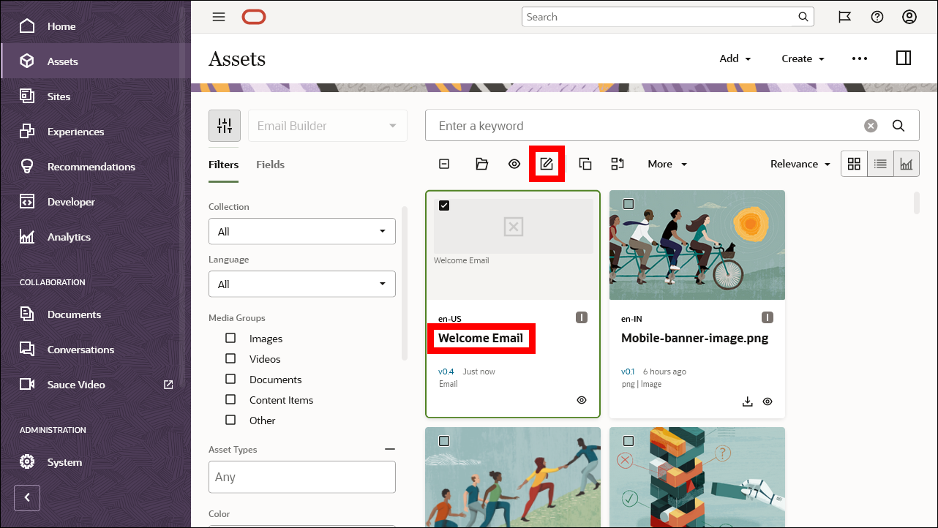Open the help question mark icon

[877, 17]
